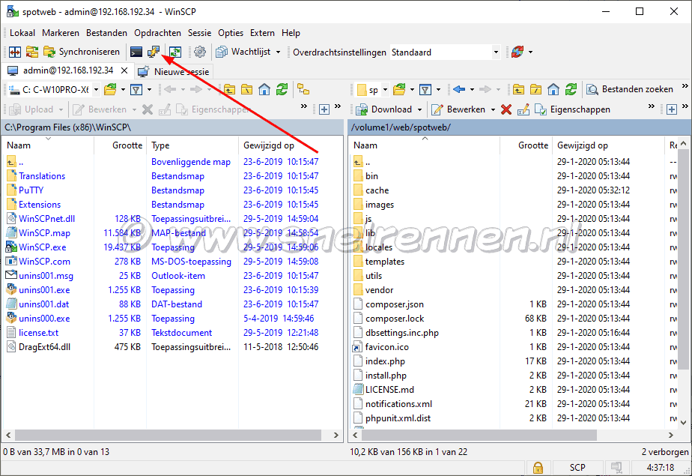
Task: Expand remote back-history dropdown arrow
Action: (472, 90)
